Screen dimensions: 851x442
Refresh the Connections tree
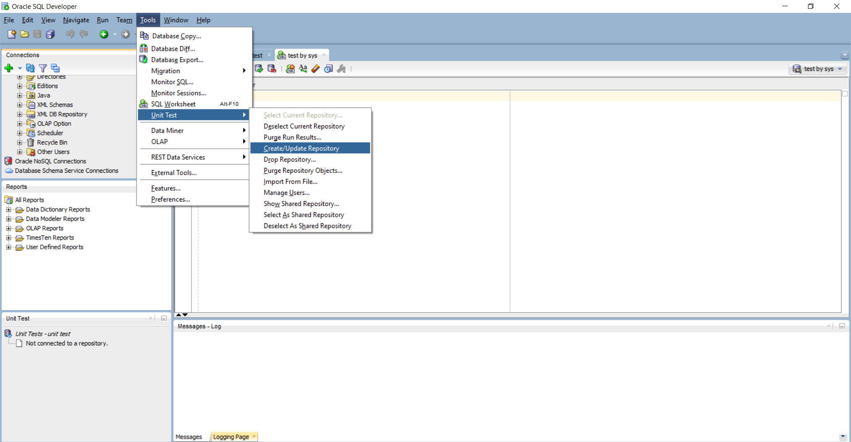click(x=30, y=68)
